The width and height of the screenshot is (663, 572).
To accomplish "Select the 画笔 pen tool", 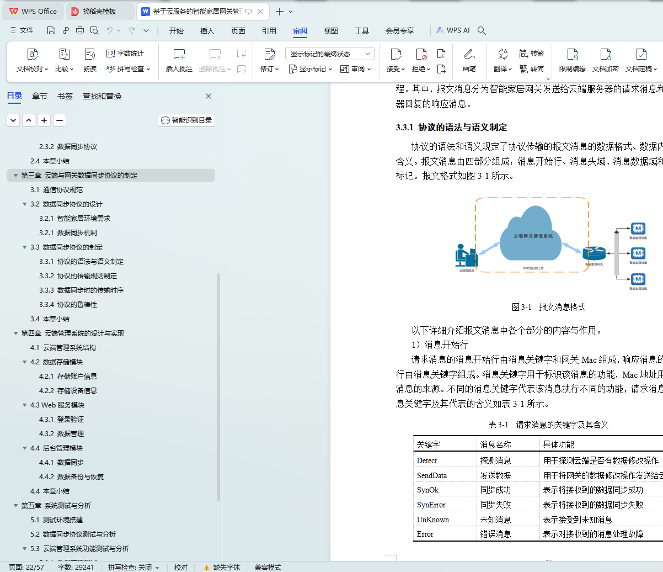I will (469, 60).
